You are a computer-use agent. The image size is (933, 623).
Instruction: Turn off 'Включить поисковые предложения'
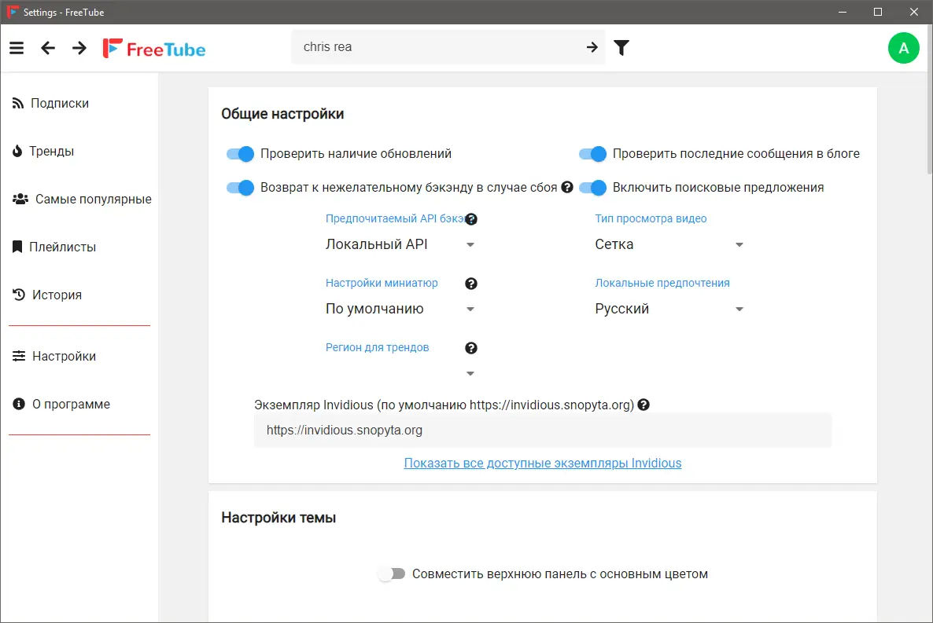[x=592, y=188]
